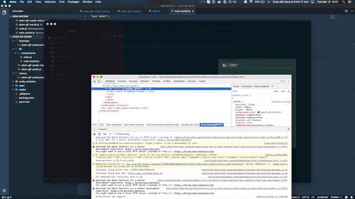Click the DevTools warning count badge
The width and height of the screenshot is (355, 199).
(282, 81)
